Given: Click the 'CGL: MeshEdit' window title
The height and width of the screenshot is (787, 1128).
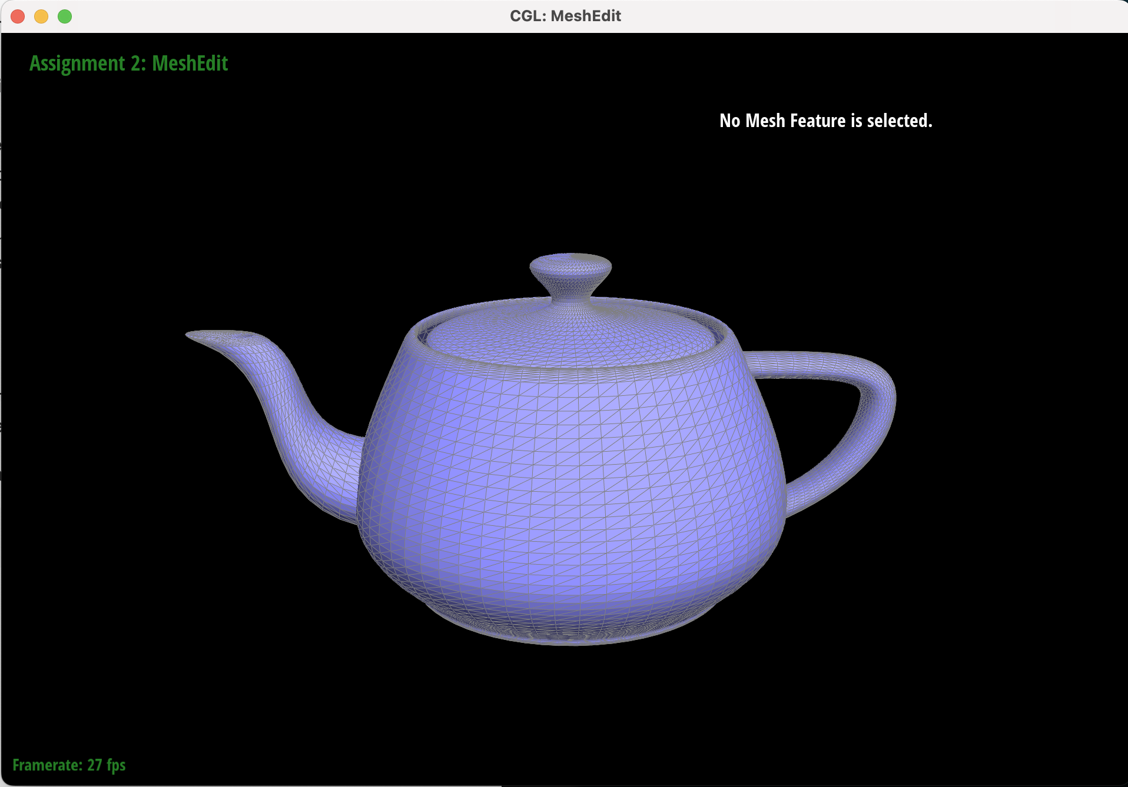Looking at the screenshot, I should coord(565,16).
